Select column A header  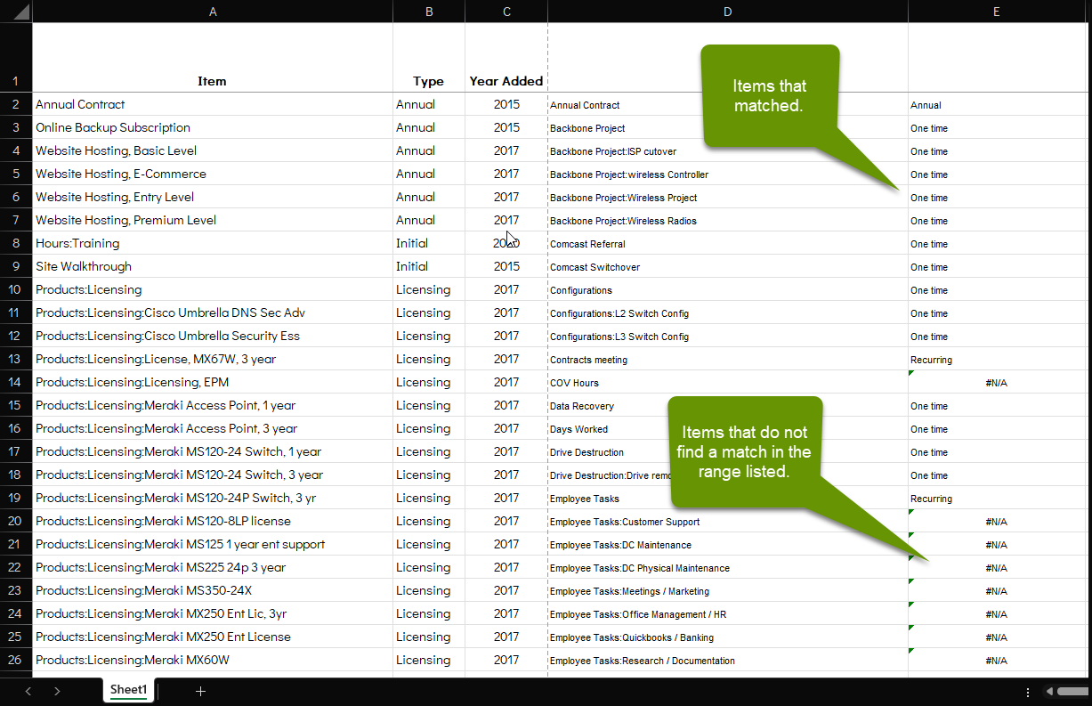click(x=213, y=11)
